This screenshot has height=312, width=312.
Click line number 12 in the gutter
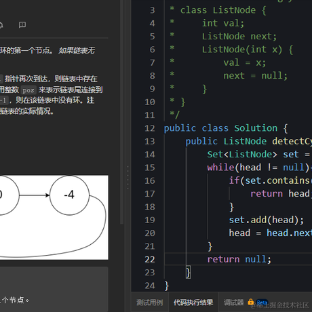pos(150,128)
